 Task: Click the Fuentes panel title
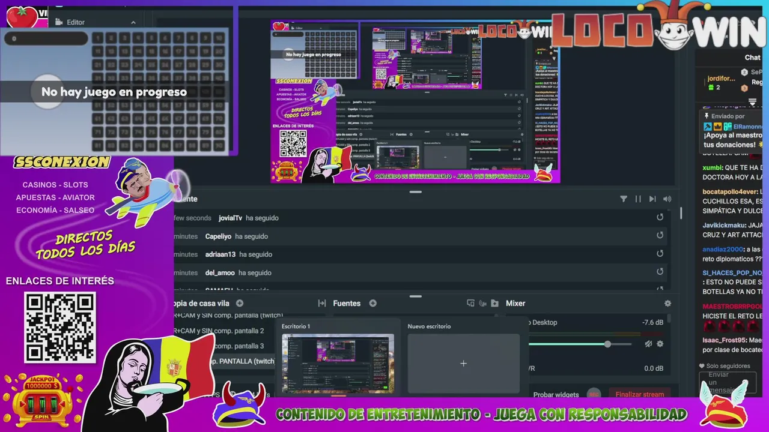[x=347, y=304]
